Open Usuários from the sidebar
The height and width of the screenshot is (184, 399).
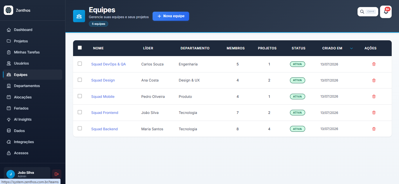pyautogui.click(x=32, y=63)
